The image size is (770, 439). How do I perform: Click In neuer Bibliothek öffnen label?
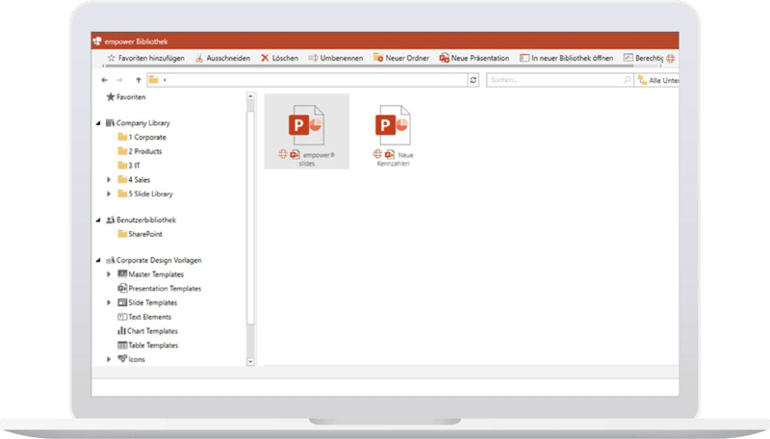pos(573,58)
